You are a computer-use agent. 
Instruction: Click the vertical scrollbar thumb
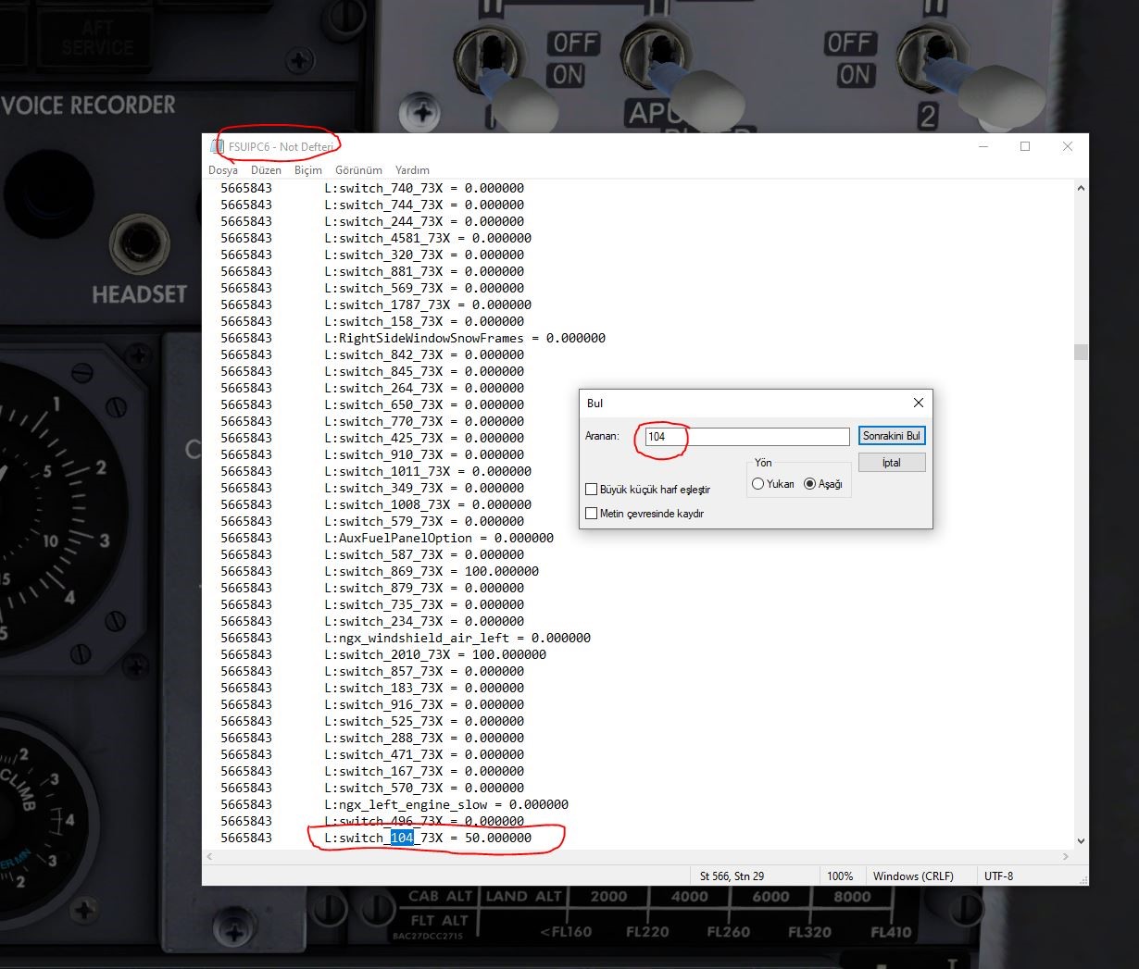(x=1081, y=353)
